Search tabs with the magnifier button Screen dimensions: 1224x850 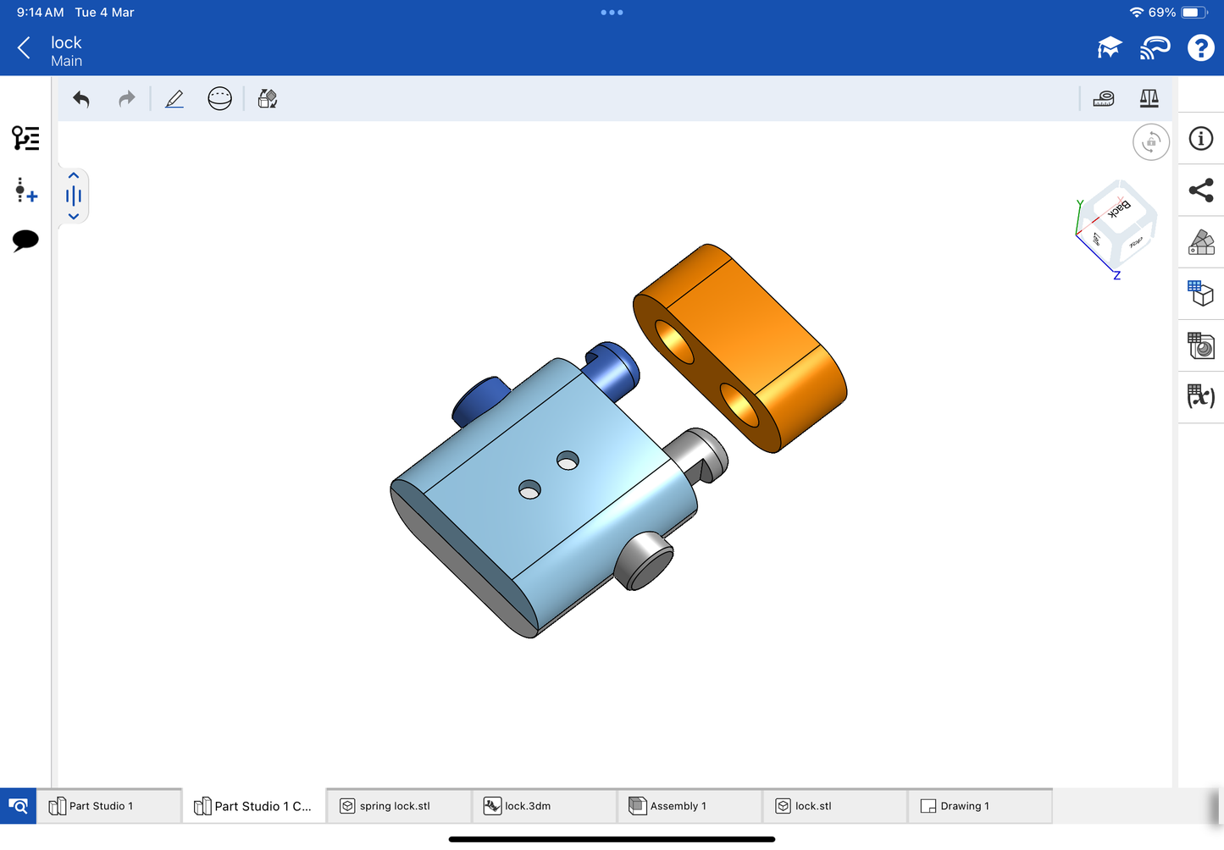(18, 806)
